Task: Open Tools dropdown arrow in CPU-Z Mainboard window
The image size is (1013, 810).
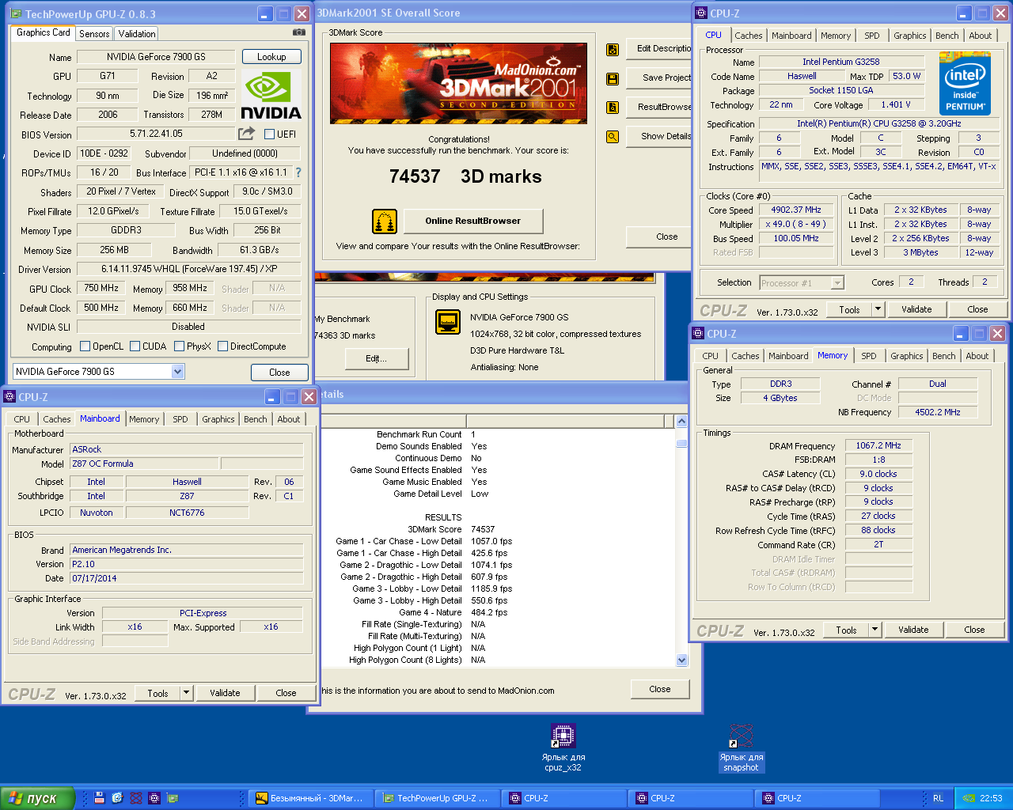Action: (x=186, y=693)
